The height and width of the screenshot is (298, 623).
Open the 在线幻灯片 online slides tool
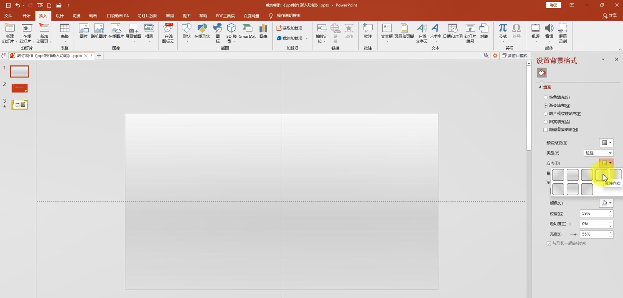27,33
